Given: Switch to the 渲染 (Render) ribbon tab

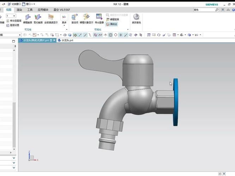Looking at the screenshot, I should [x=19, y=10].
